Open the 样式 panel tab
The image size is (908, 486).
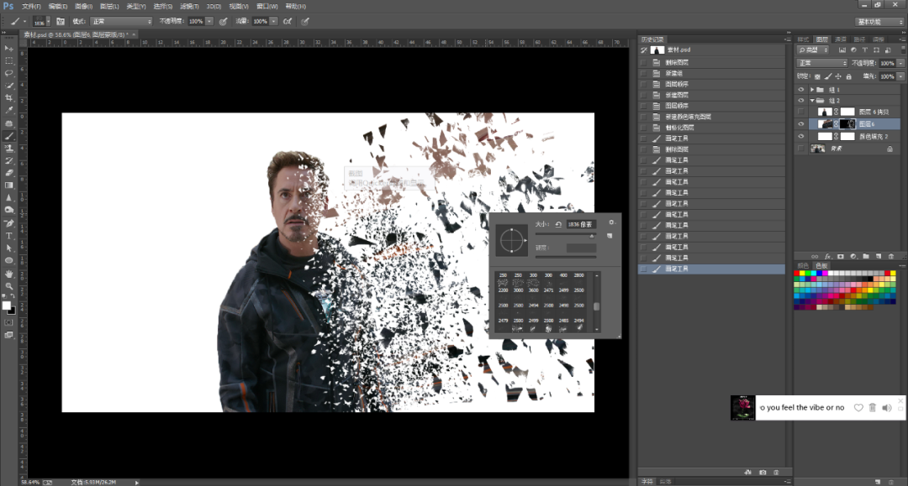click(803, 39)
